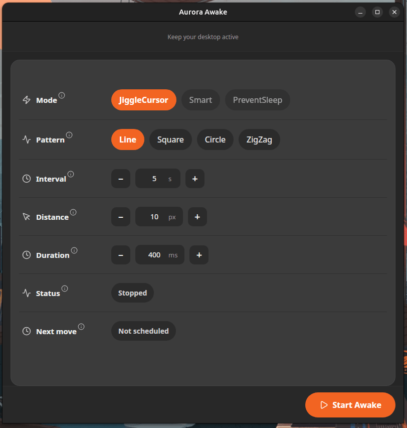The height and width of the screenshot is (428, 407).
Task: Click the Next move label
Action: pyautogui.click(x=57, y=331)
